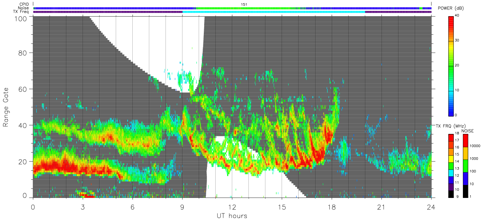
Task: Click the 1000 noise legend label
Action: (474, 158)
